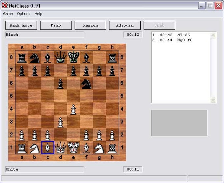224x183 pixels.
Task: Select the white bishop on c1
Action: [x=47, y=148]
